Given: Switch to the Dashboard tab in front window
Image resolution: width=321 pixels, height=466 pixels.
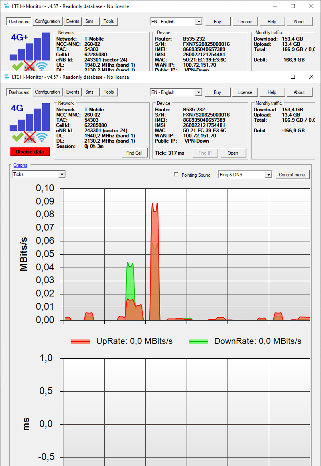Looking at the screenshot, I should tap(19, 92).
